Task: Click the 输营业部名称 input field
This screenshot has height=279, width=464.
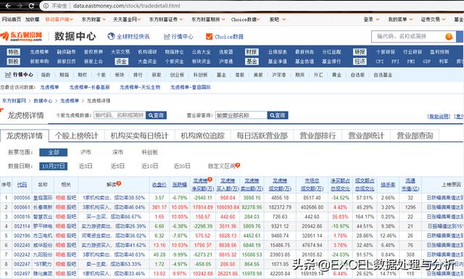Action: pyautogui.click(x=241, y=115)
